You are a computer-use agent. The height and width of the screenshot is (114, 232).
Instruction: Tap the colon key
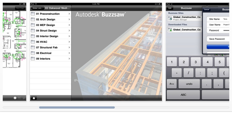pos(200,73)
